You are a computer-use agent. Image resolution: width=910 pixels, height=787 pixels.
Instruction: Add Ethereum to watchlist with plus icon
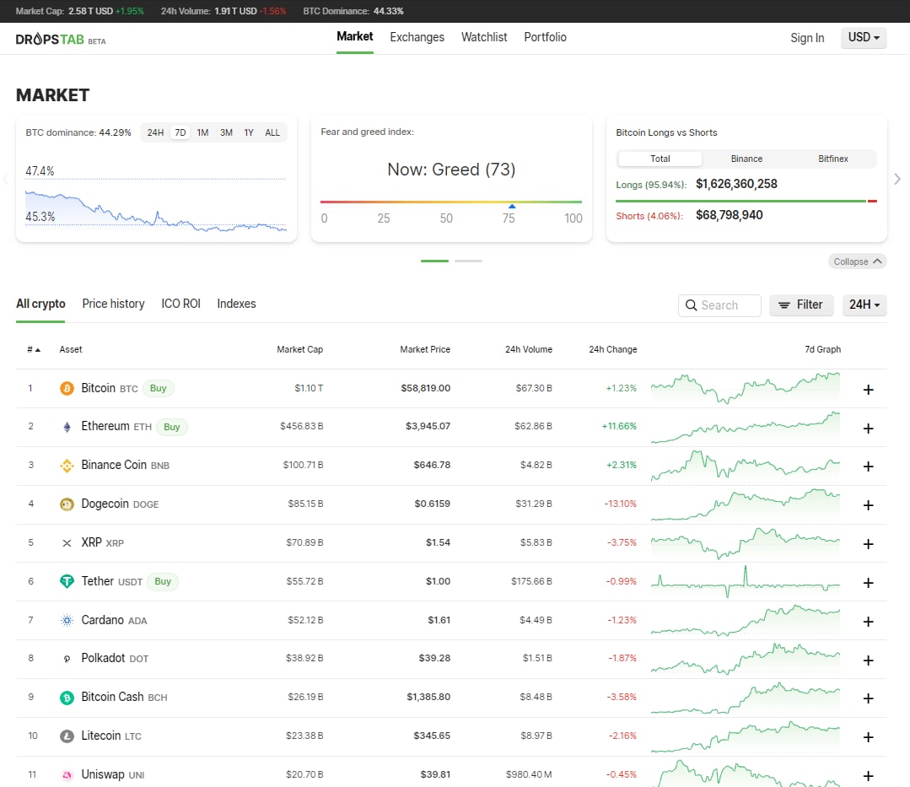tap(868, 429)
